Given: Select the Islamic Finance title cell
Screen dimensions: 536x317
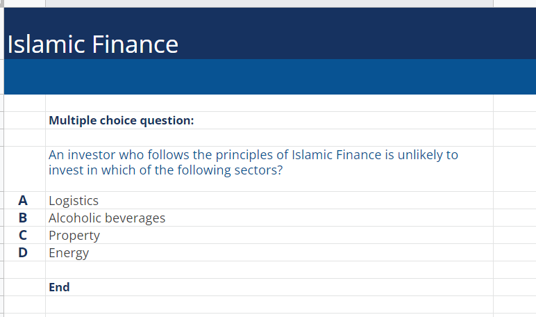Looking at the screenshot, I should pos(93,44).
